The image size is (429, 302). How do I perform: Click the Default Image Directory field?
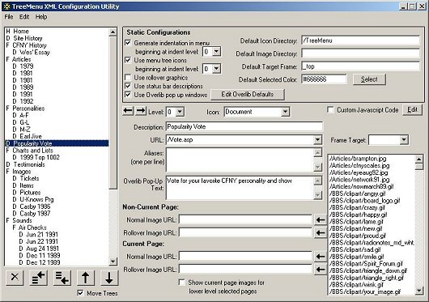coord(360,53)
